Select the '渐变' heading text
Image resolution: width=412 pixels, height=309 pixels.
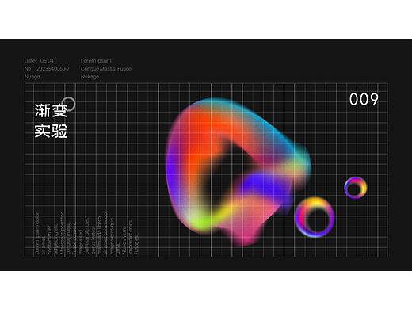pos(51,110)
